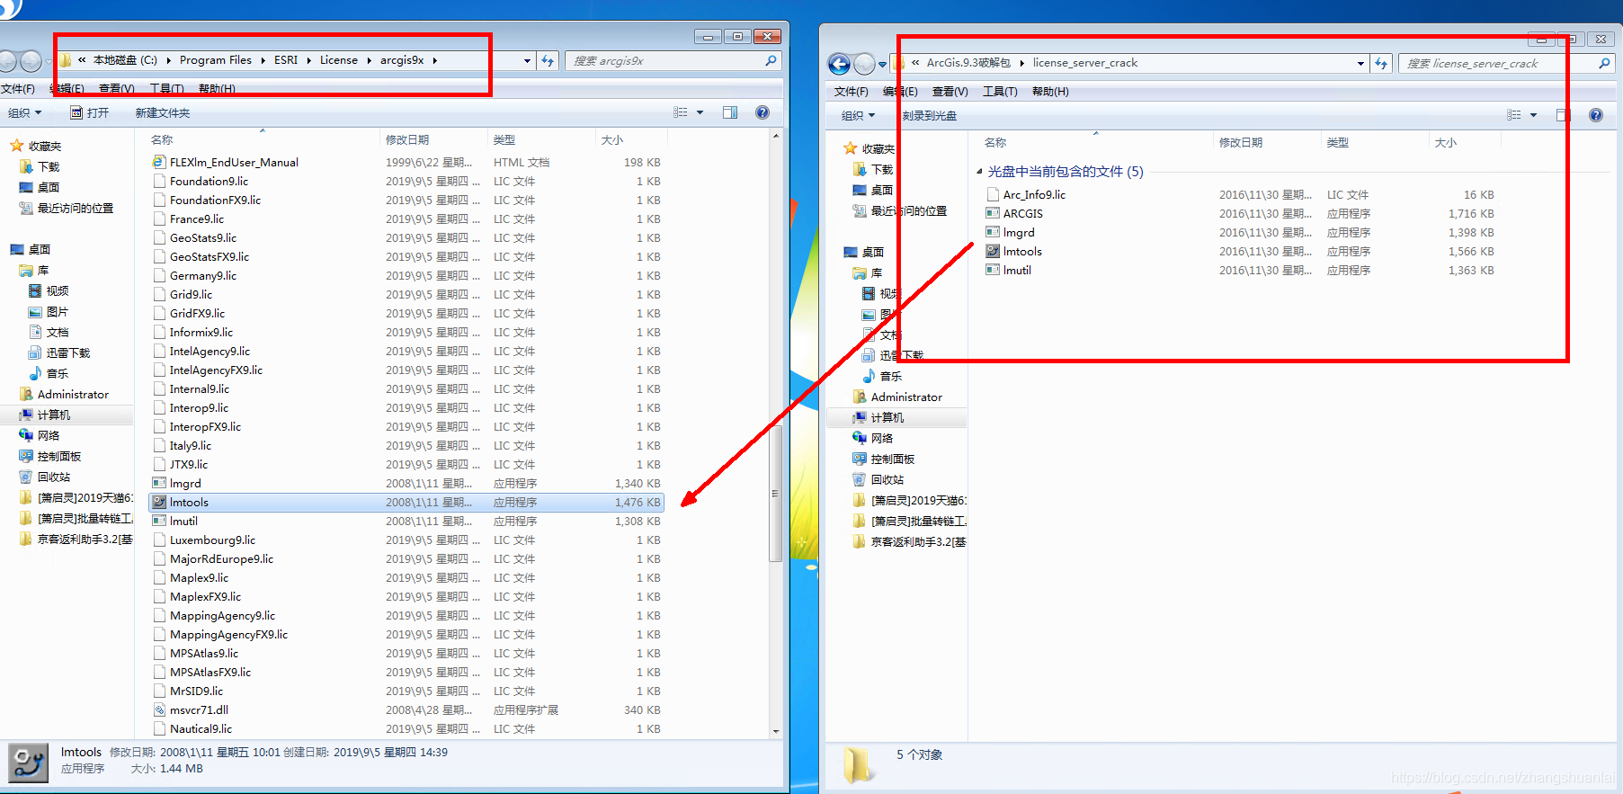Click scroll down arrow in arcgis9x list
Image resolution: width=1623 pixels, height=794 pixels.
pos(776,731)
